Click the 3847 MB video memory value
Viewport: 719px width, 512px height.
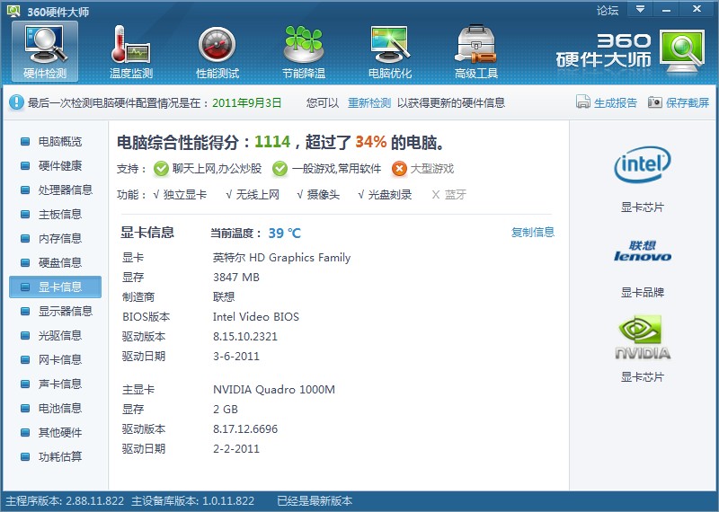coord(236,278)
